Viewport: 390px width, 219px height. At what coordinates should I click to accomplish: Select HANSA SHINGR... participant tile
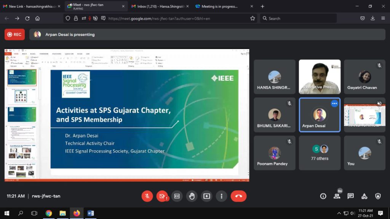(275, 77)
